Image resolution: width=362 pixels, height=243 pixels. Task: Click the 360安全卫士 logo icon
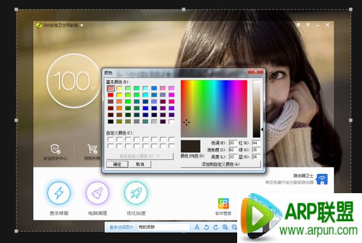pyautogui.click(x=39, y=25)
